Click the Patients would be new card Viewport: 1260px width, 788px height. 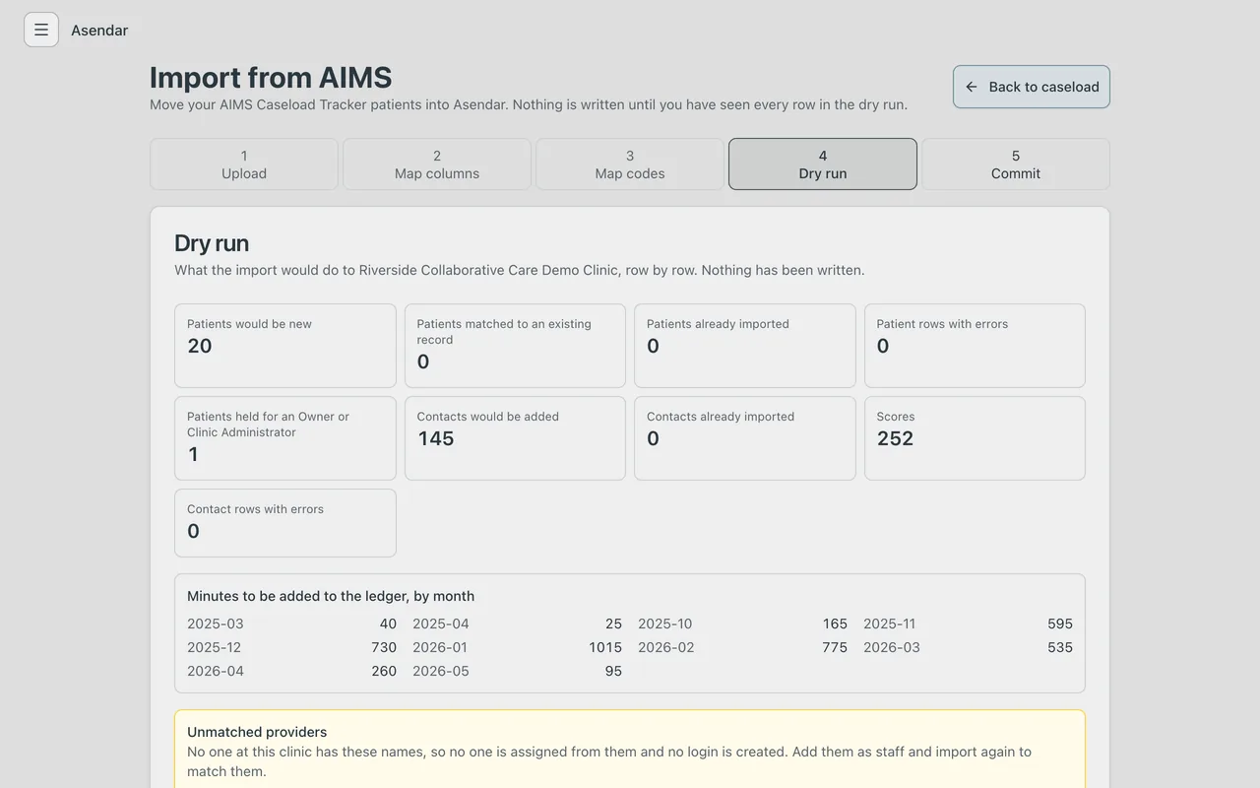pos(285,346)
